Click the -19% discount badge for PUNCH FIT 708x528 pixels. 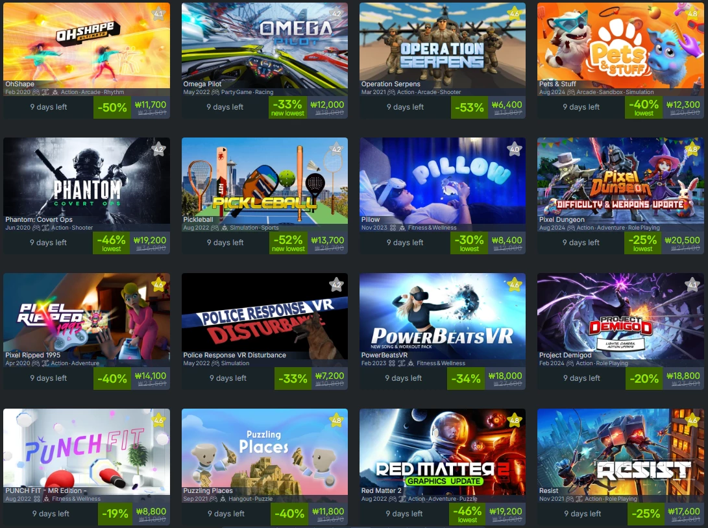coord(115,514)
